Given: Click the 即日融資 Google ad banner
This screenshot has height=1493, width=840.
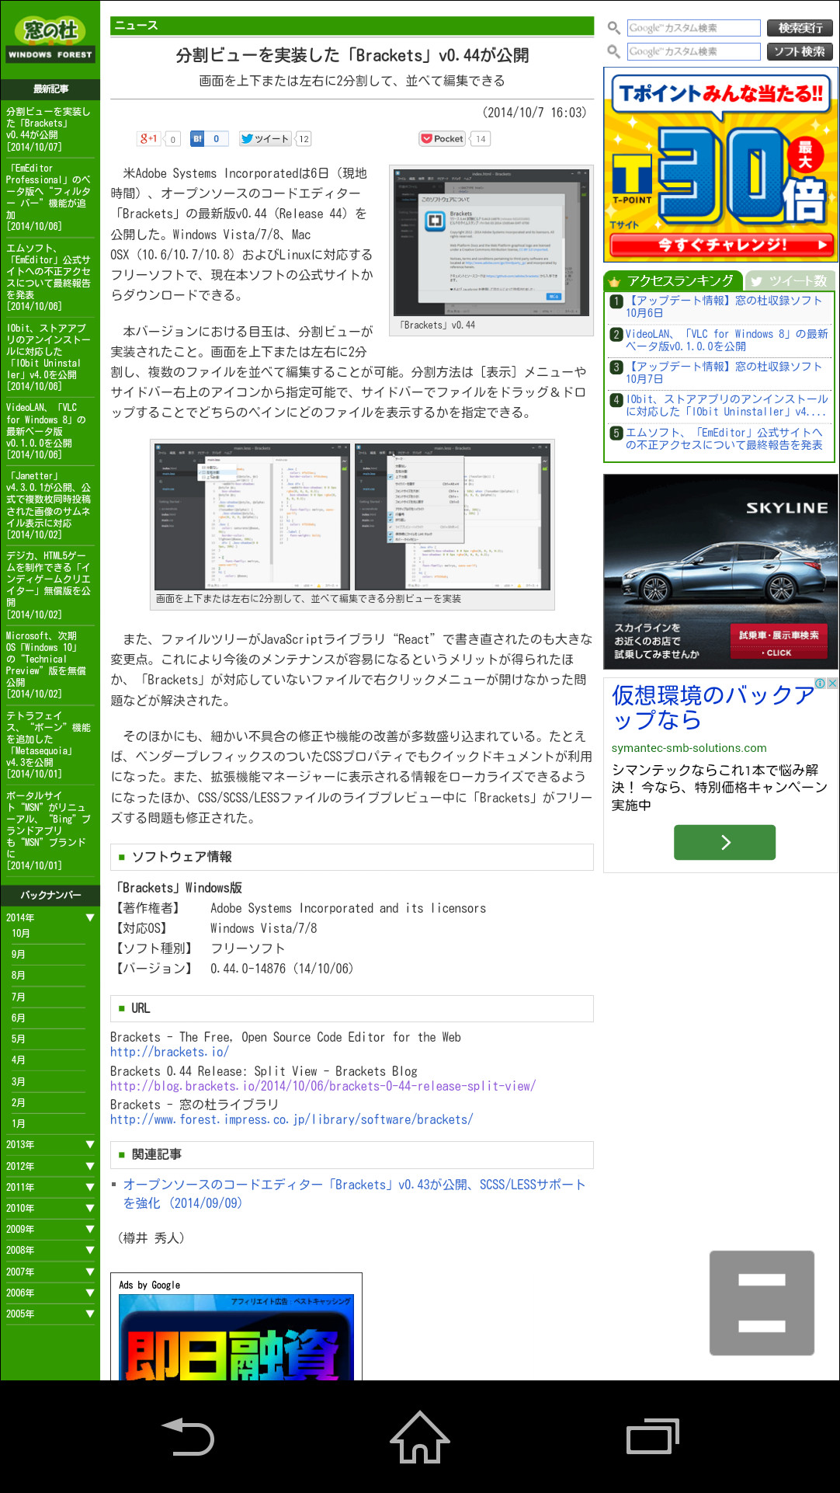Looking at the screenshot, I should pos(236,1338).
